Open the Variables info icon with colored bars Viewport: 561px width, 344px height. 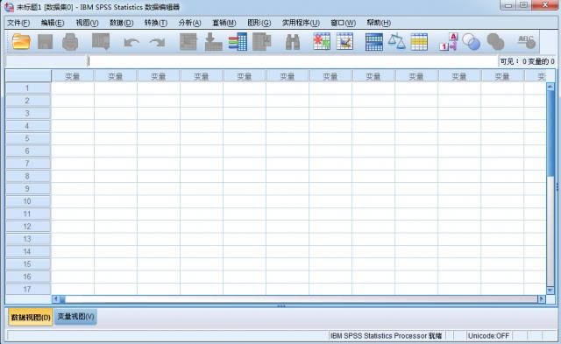click(238, 42)
